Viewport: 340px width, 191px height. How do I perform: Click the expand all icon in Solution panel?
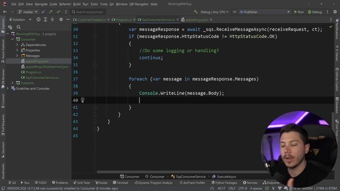tap(45, 20)
